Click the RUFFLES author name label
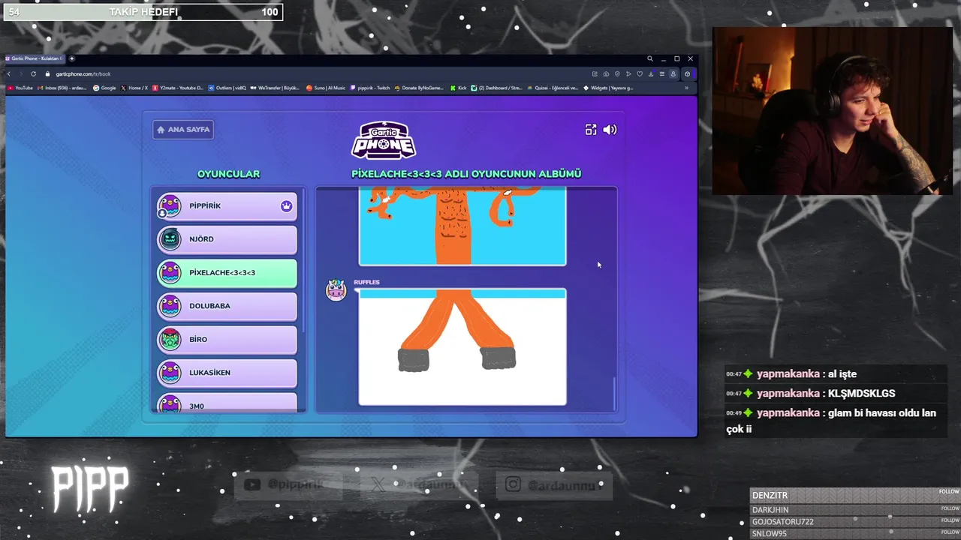The image size is (961, 540). 366,282
